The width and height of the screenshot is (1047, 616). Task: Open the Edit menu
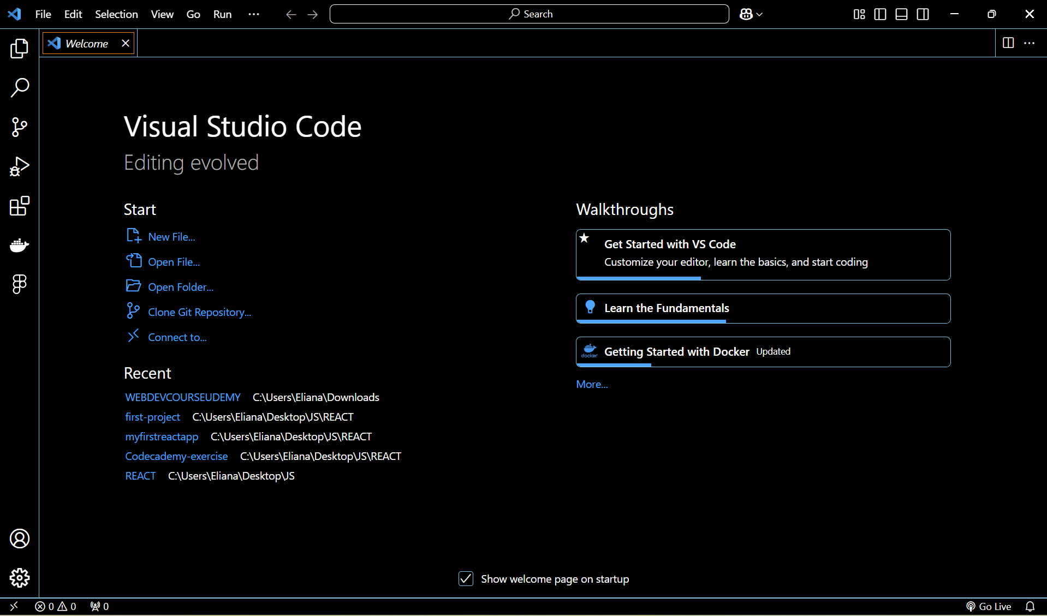[73, 14]
